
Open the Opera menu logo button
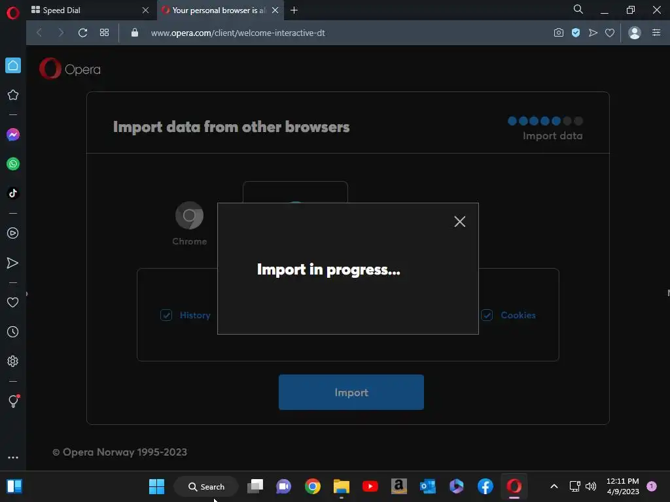click(13, 13)
